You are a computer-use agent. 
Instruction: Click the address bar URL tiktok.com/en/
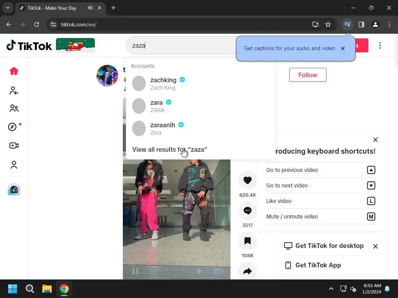[79, 24]
